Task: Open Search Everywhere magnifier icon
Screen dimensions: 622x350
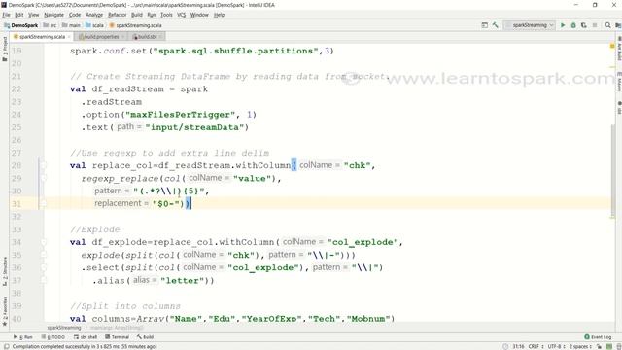Action: [x=607, y=25]
